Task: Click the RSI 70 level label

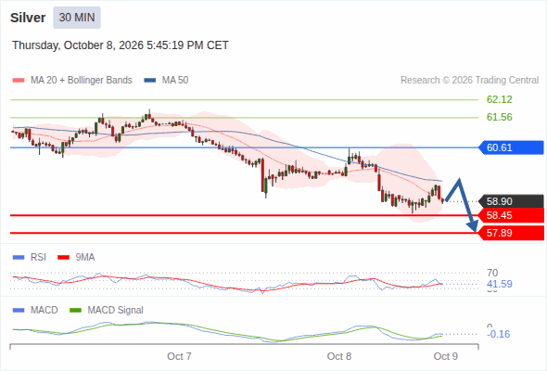Action: click(492, 273)
